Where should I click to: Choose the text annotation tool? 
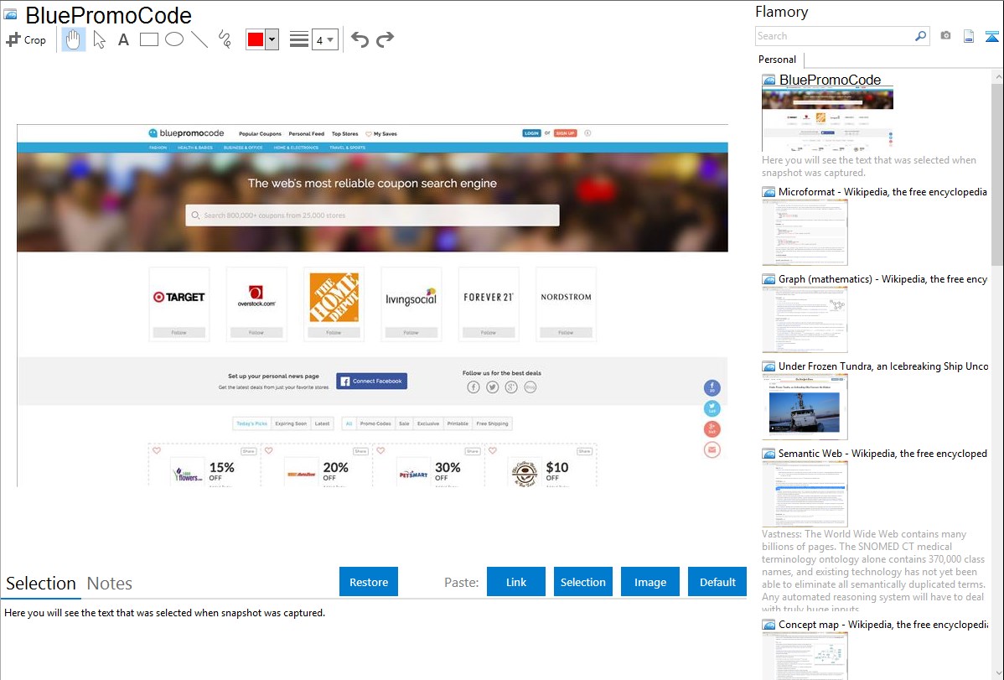(123, 39)
